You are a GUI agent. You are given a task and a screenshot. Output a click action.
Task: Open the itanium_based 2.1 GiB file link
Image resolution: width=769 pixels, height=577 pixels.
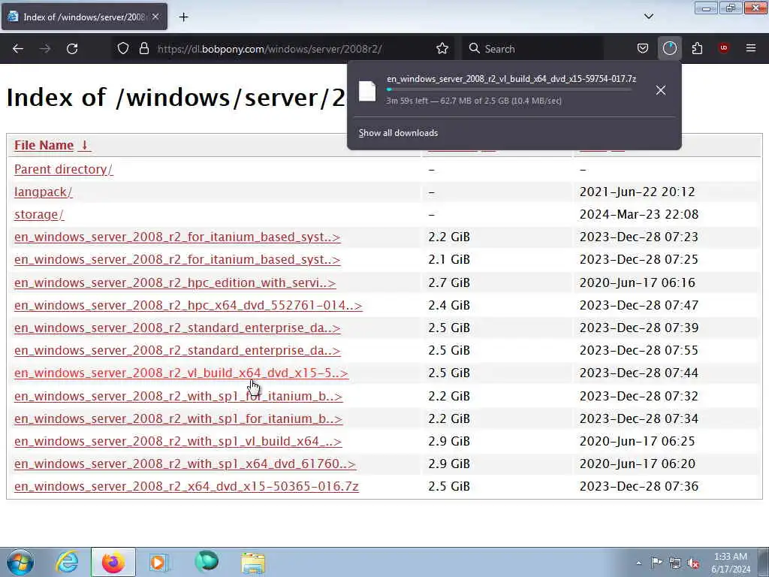[x=177, y=259]
